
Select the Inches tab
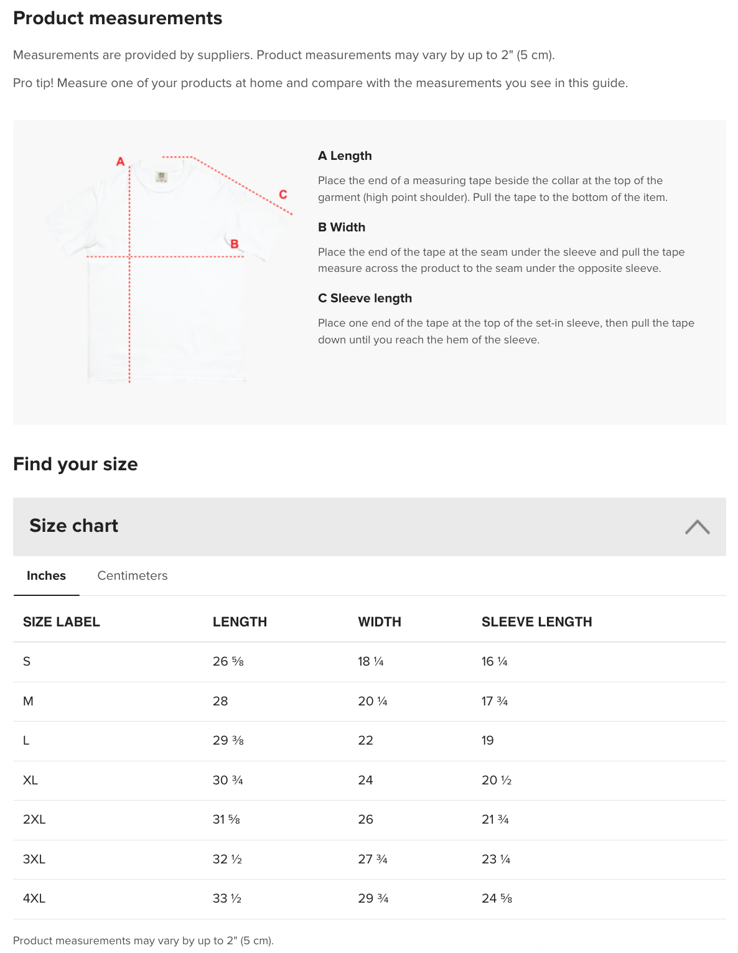[x=46, y=576]
